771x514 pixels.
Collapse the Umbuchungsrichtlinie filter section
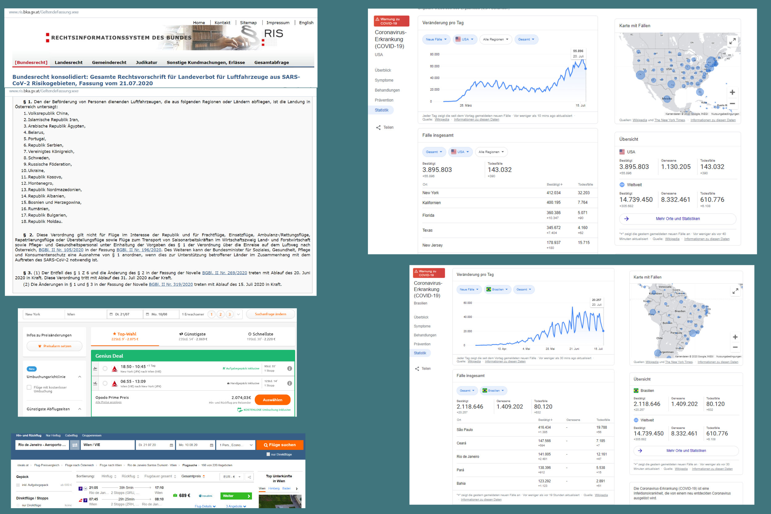[80, 377]
